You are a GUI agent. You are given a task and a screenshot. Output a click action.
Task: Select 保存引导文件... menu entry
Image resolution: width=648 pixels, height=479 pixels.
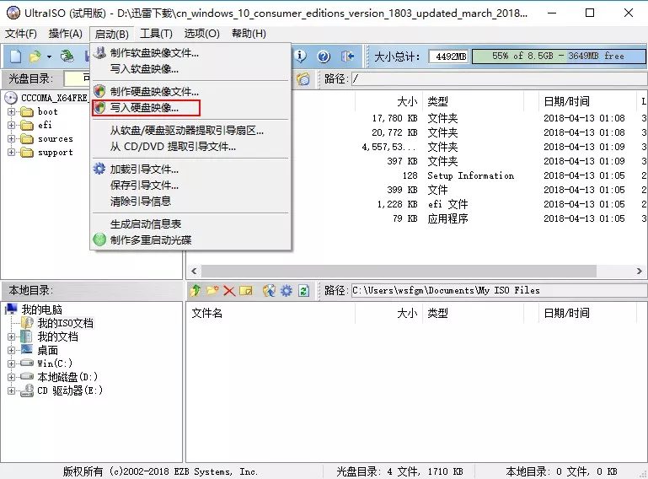(x=190, y=186)
